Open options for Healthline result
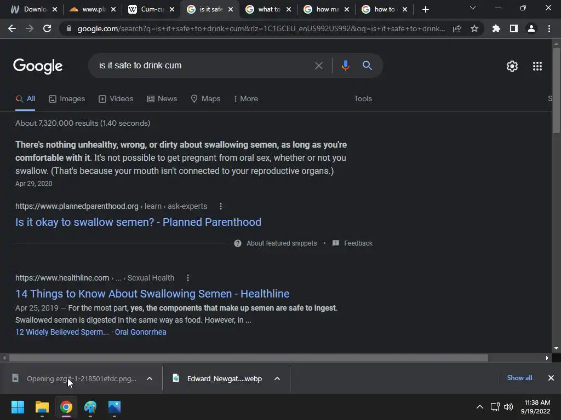The height and width of the screenshot is (420, 561). pos(188,278)
